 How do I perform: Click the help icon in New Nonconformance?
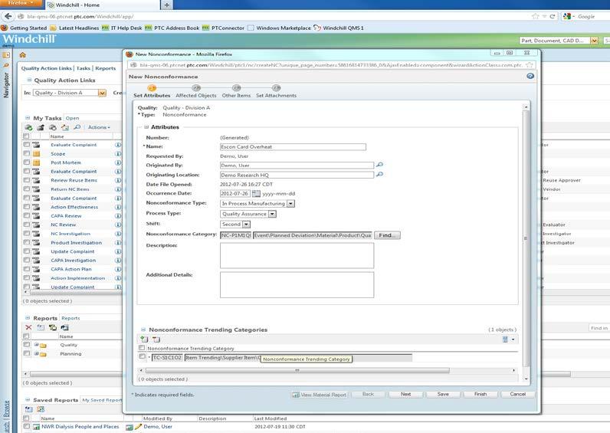tap(530, 76)
